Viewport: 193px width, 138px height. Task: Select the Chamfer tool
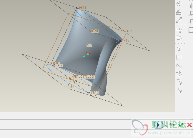(179, 90)
